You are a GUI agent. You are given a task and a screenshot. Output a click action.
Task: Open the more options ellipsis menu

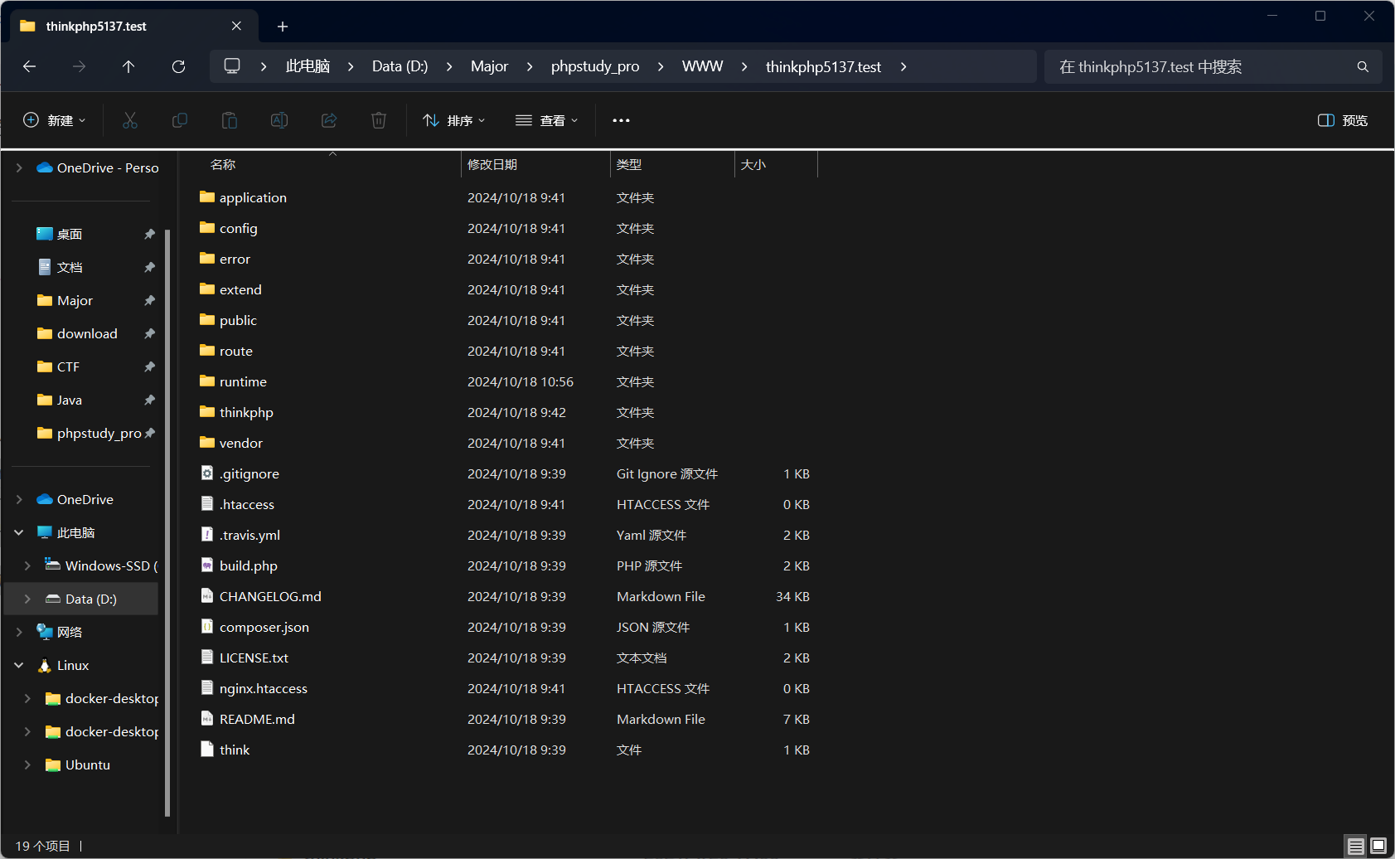click(621, 120)
